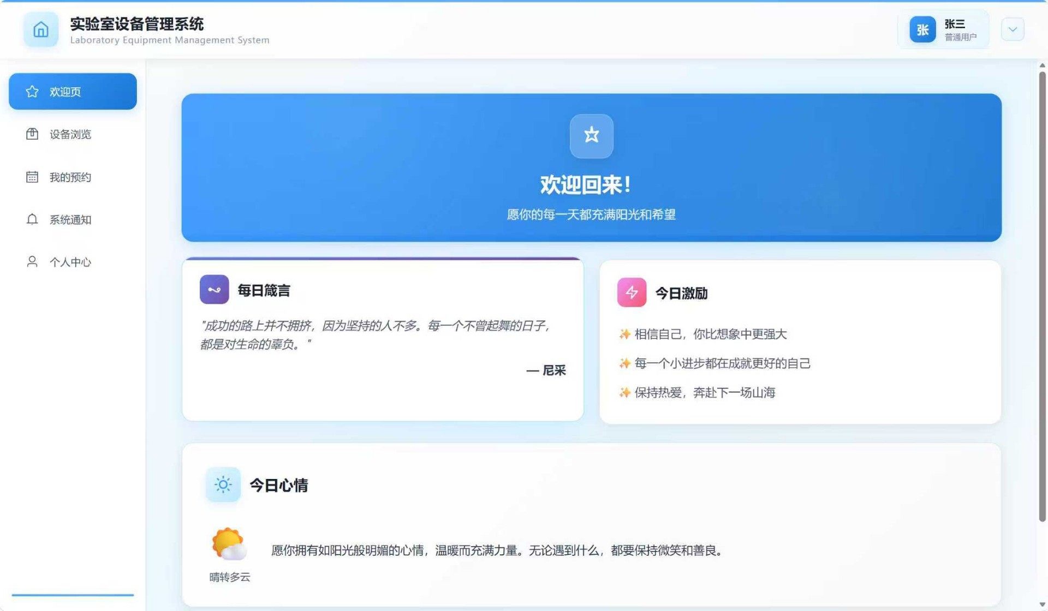1048x611 pixels.
Task: Click the 每日箴言 card heading
Action: click(264, 290)
